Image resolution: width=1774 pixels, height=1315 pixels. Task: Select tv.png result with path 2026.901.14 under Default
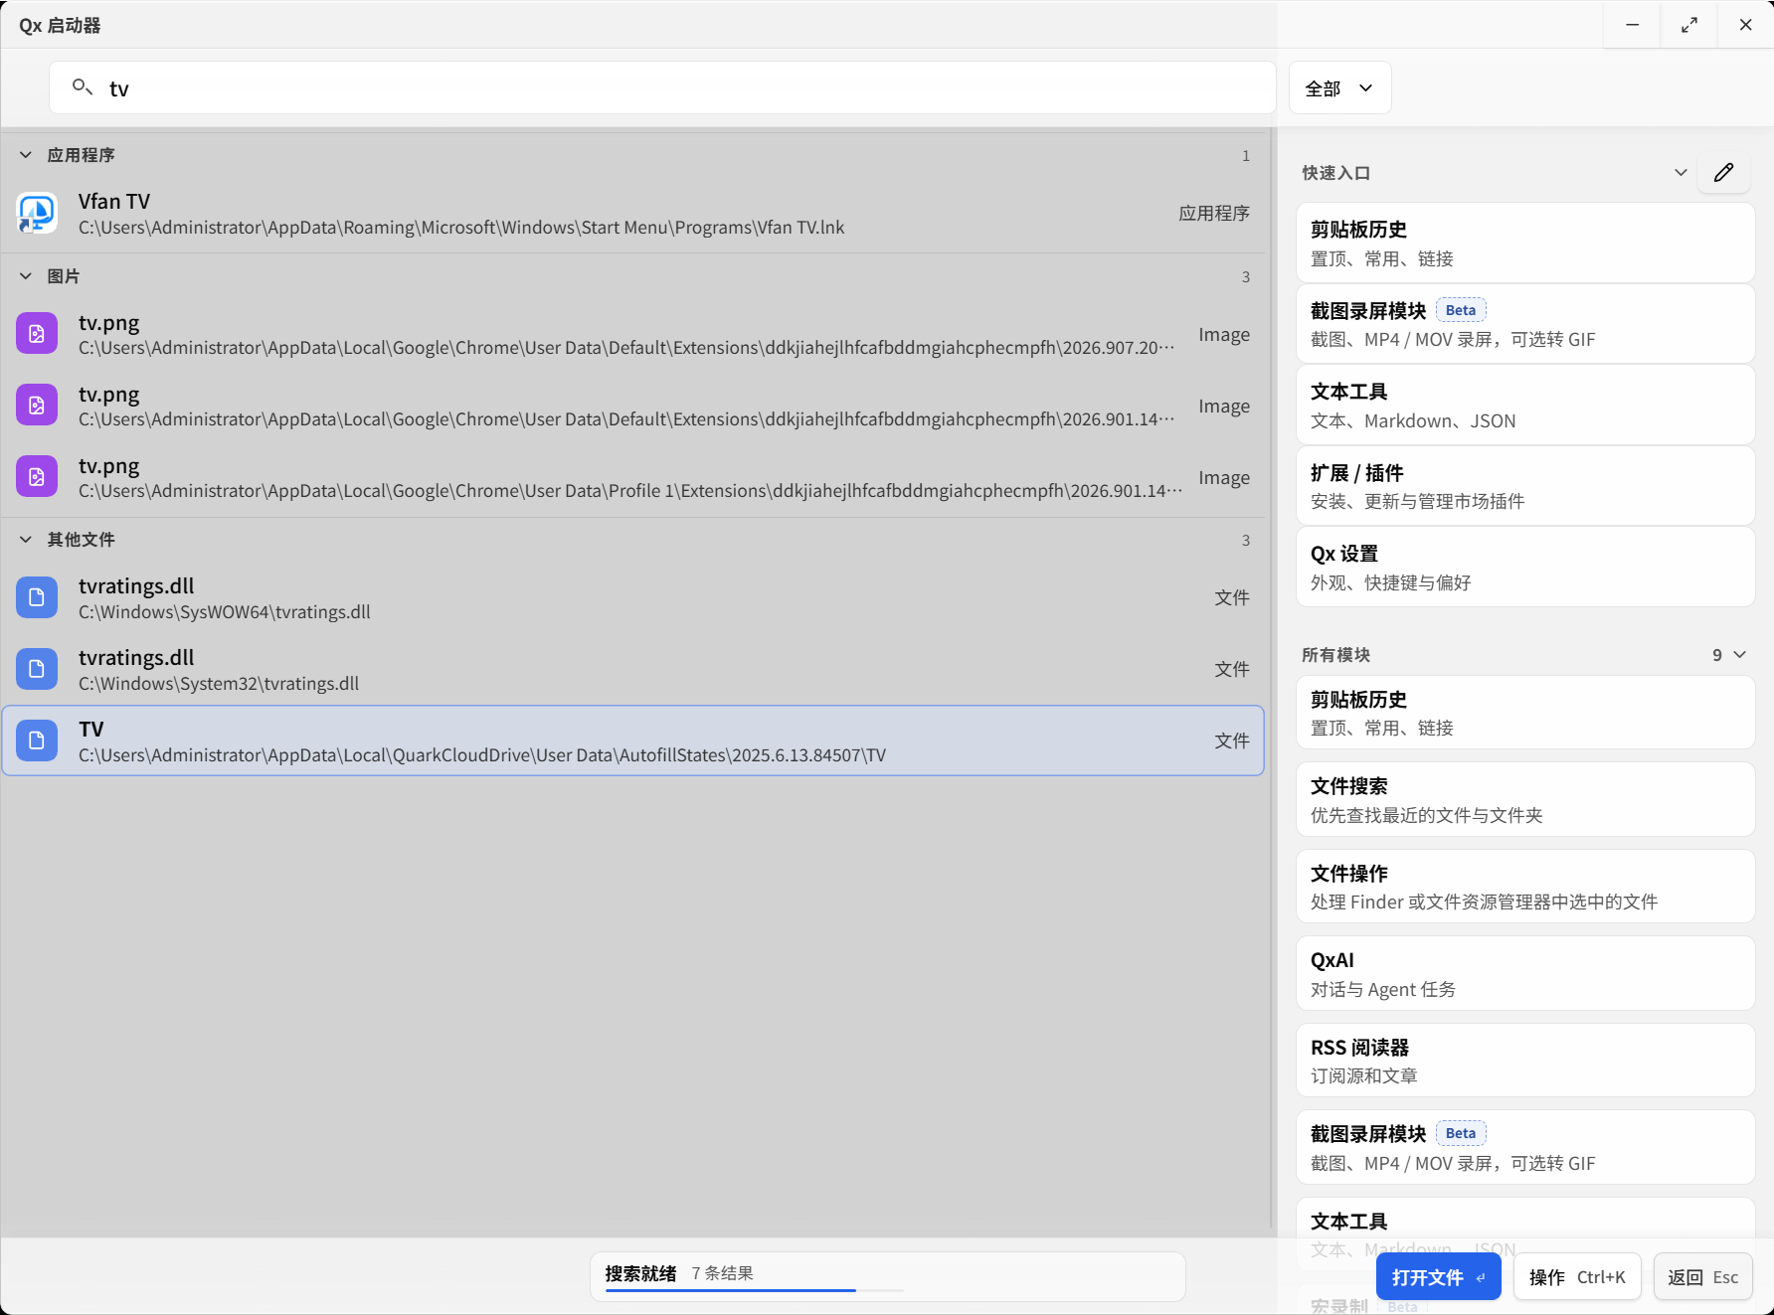[632, 406]
